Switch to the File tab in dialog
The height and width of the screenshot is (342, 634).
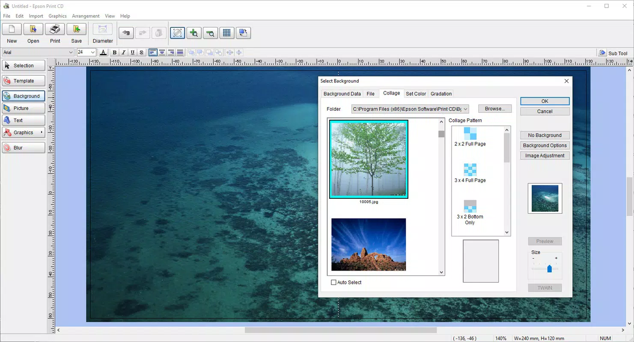pyautogui.click(x=371, y=94)
